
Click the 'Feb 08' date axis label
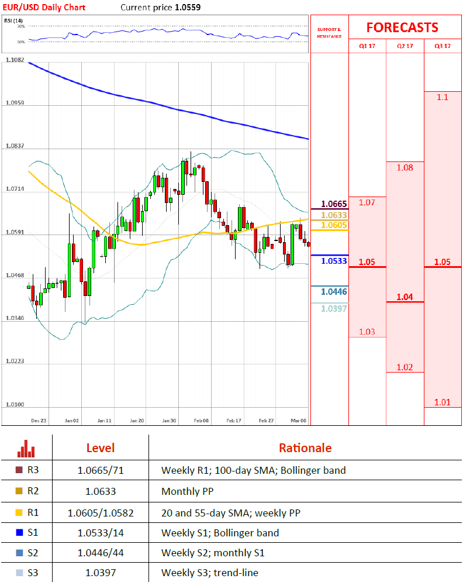(x=202, y=421)
